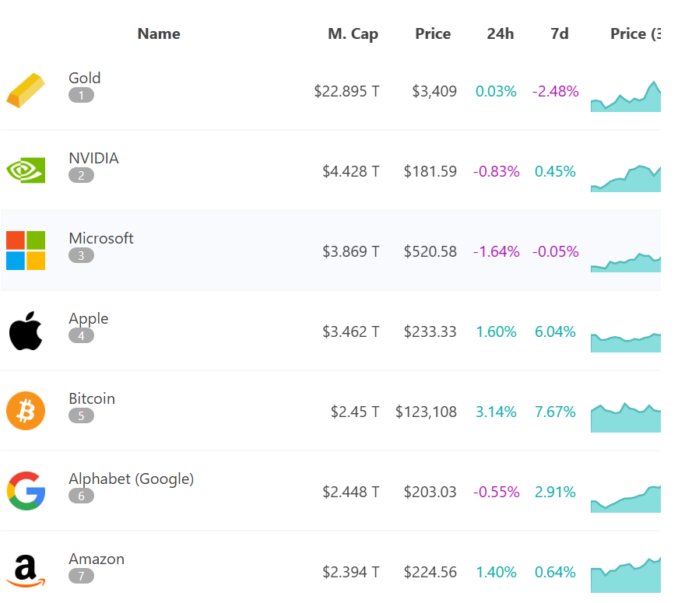Select Alphabet market cap $2.448 T
This screenshot has width=692, height=603.
point(351,492)
